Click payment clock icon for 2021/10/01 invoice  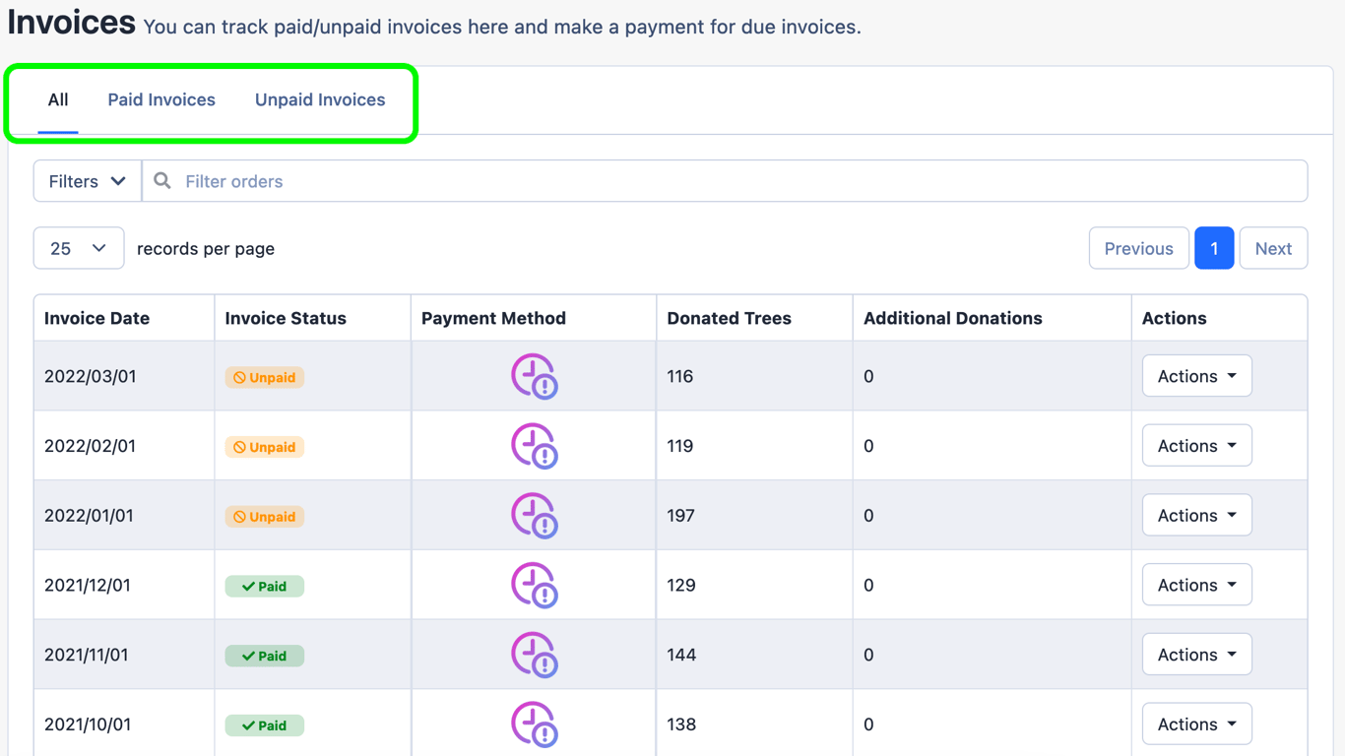tap(535, 724)
